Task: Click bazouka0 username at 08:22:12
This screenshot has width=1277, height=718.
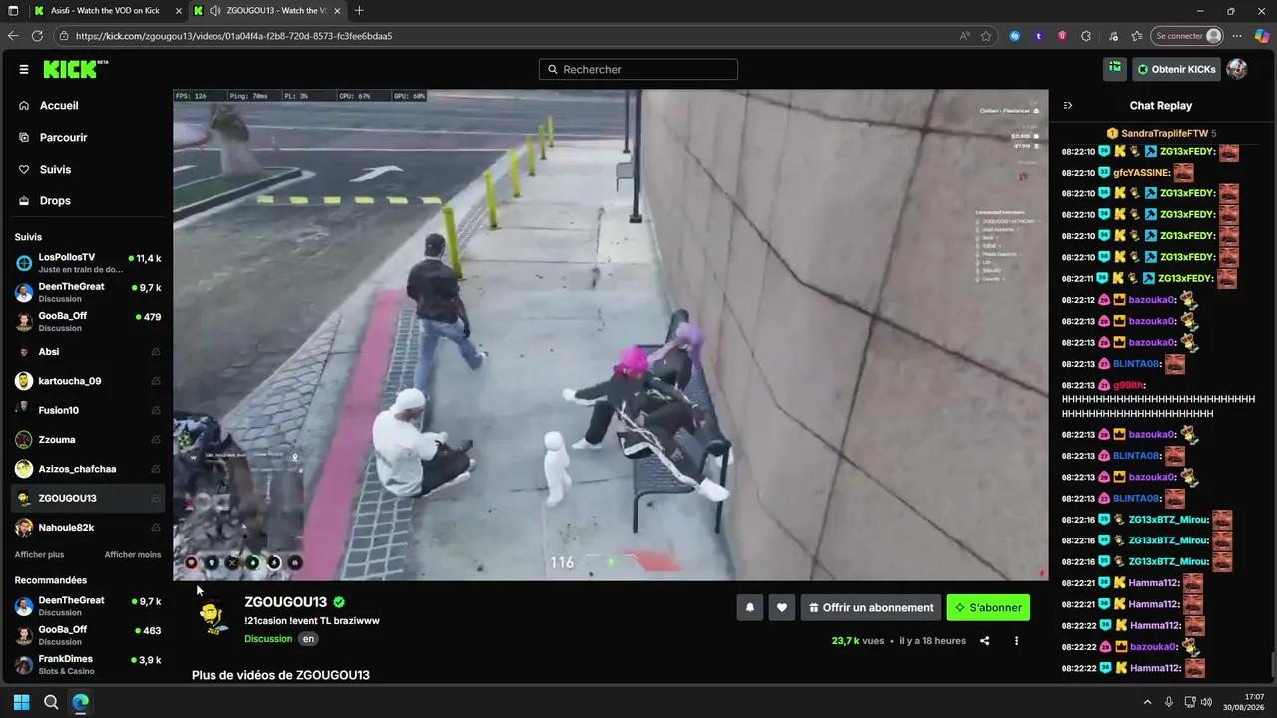Action: (1152, 300)
